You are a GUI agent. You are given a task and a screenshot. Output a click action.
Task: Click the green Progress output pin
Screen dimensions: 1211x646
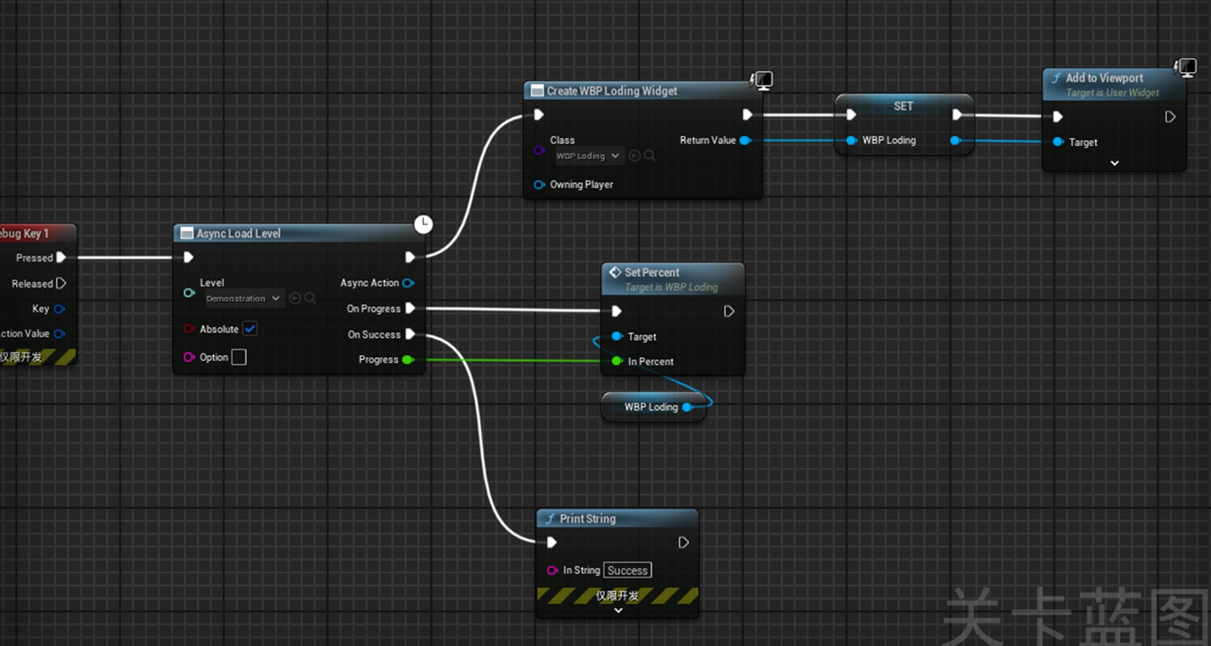point(408,360)
